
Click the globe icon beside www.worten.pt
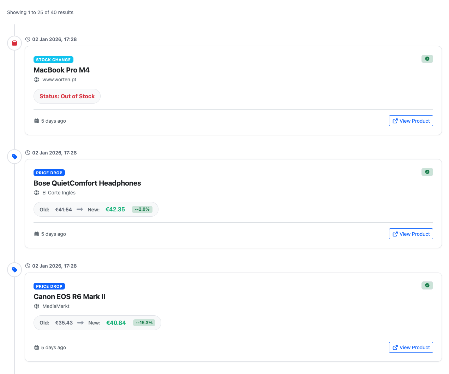[x=37, y=80]
